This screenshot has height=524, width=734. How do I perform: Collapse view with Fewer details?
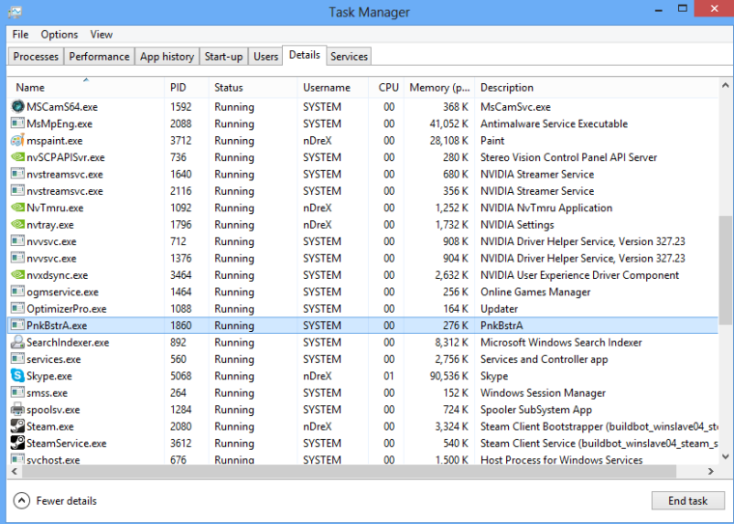pos(56,501)
